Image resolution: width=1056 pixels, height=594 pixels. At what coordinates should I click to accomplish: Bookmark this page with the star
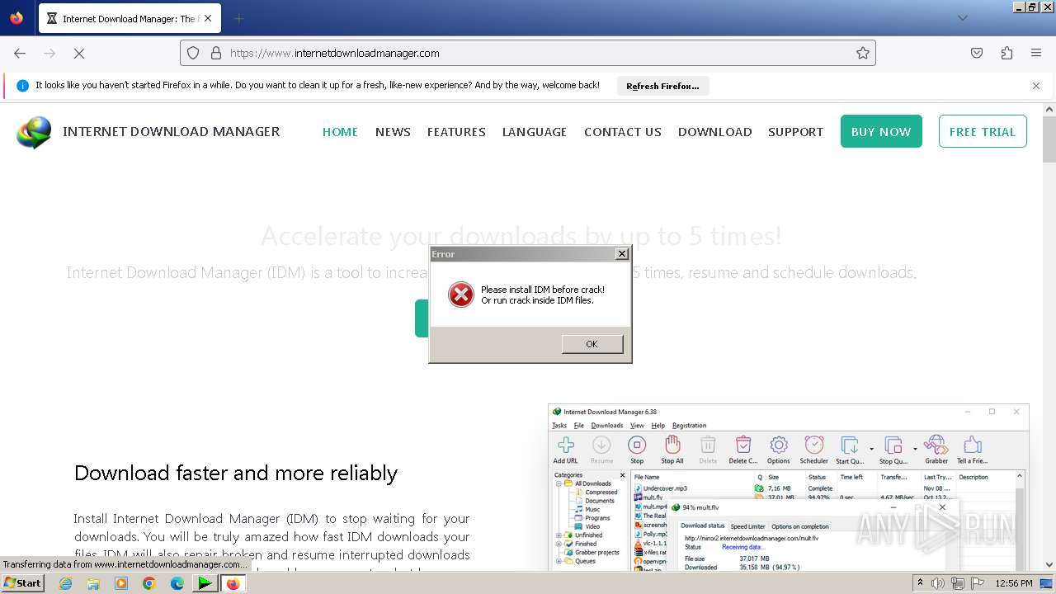click(863, 53)
